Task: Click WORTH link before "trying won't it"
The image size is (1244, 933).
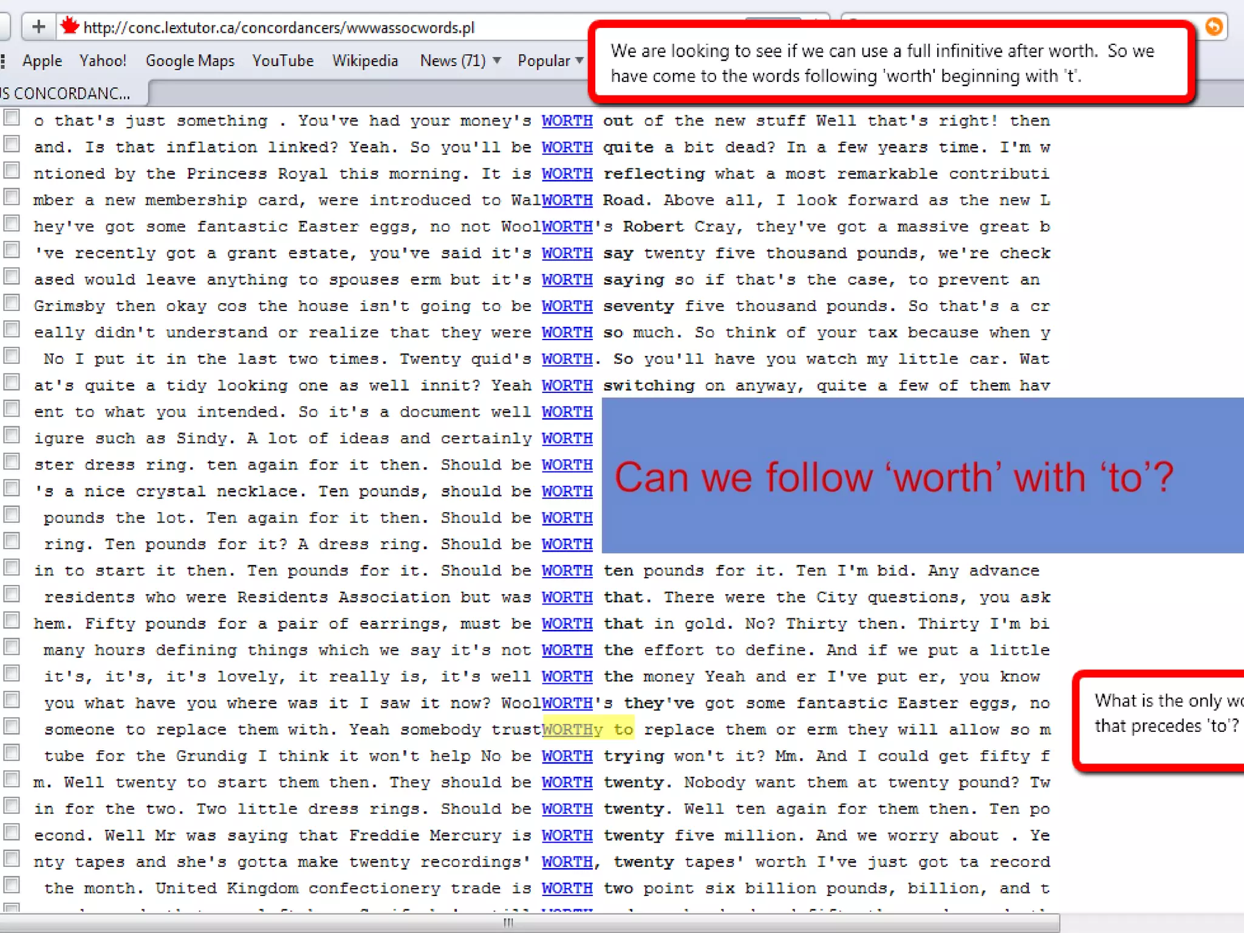Action: coord(567,756)
